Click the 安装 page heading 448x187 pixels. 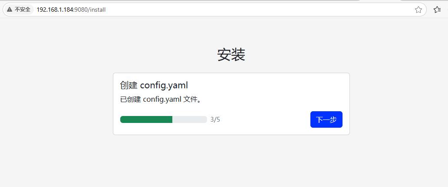(x=231, y=55)
